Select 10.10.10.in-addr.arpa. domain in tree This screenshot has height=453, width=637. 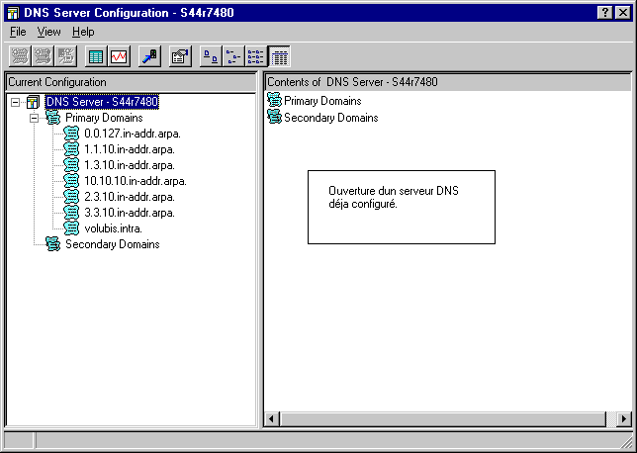coord(135,181)
